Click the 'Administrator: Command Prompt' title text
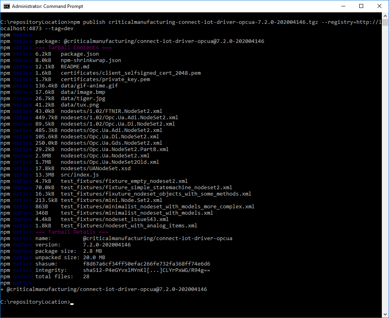Image resolution: width=389 pixels, height=318 pixels. point(47,6)
